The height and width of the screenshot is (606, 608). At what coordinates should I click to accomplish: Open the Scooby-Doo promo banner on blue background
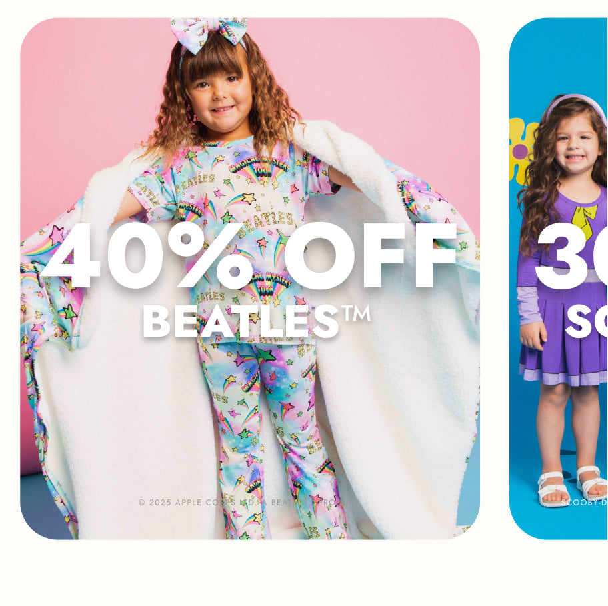coord(559,279)
